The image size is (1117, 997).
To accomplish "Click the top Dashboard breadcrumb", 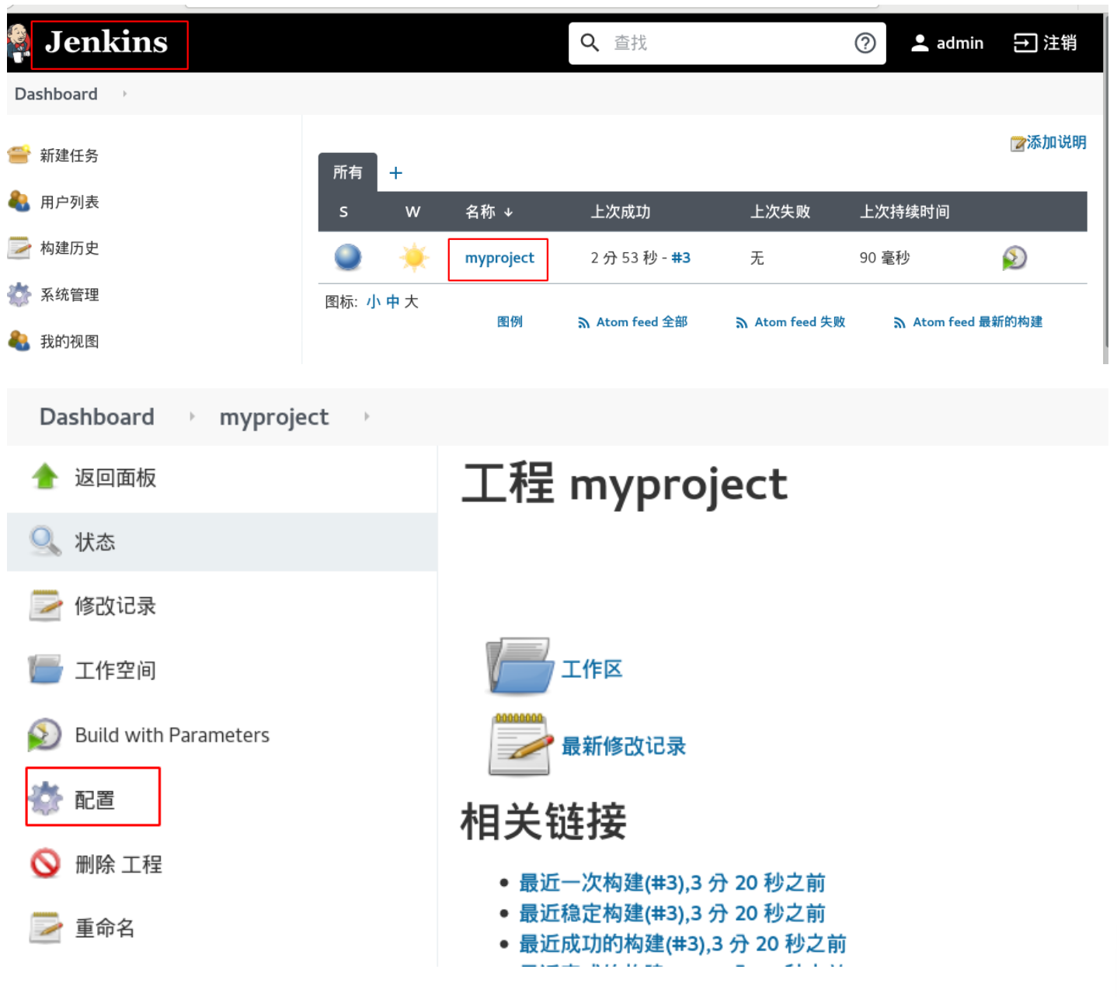I will pyautogui.click(x=56, y=94).
